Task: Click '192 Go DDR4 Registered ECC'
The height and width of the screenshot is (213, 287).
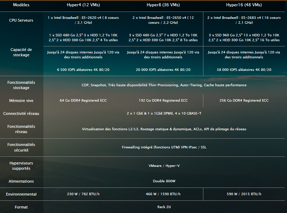Action: click(163, 101)
